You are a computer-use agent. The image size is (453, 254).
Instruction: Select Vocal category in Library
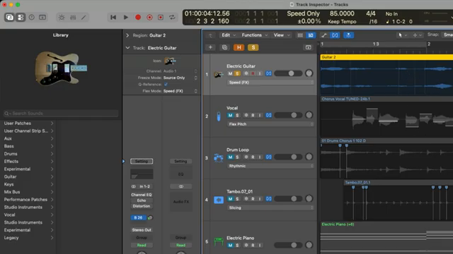click(x=28, y=214)
